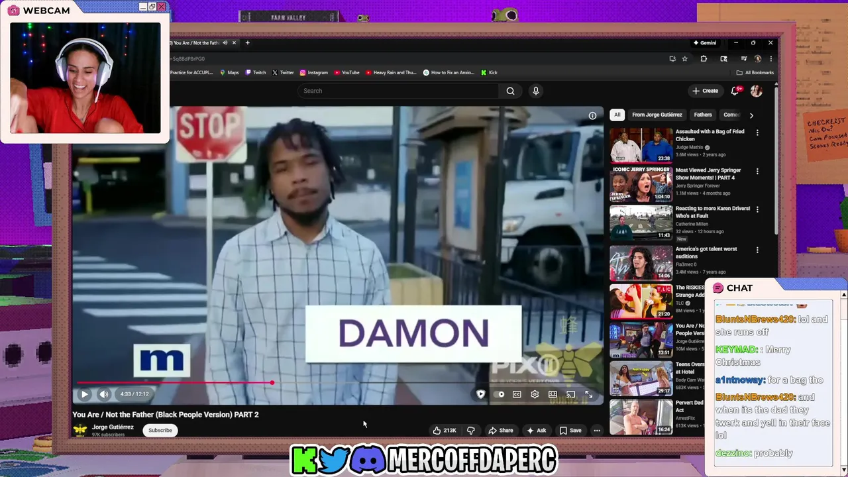The image size is (848, 477).
Task: Open the Ask AI button
Action: [x=536, y=431]
